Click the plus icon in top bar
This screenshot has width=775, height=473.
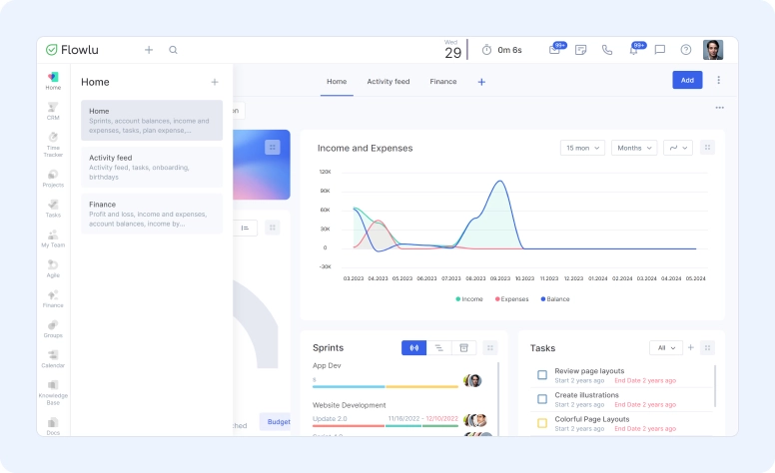[149, 50]
